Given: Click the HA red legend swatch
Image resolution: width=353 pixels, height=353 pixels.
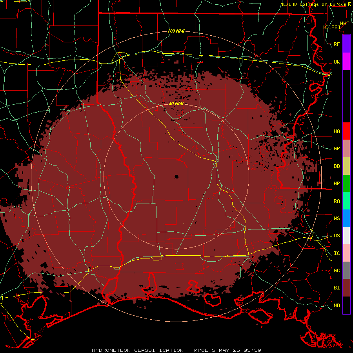Looking at the screenshot, I should click(x=346, y=131).
